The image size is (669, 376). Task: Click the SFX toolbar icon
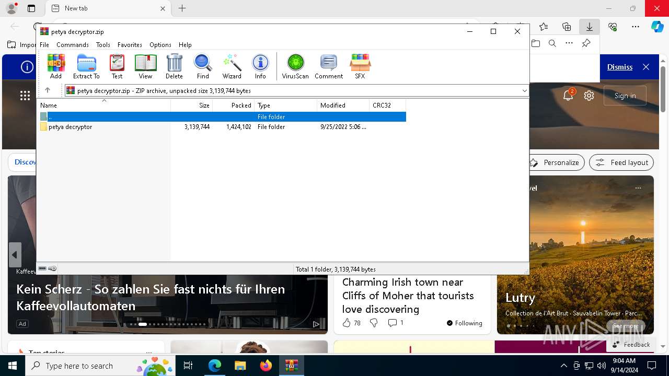click(360, 66)
